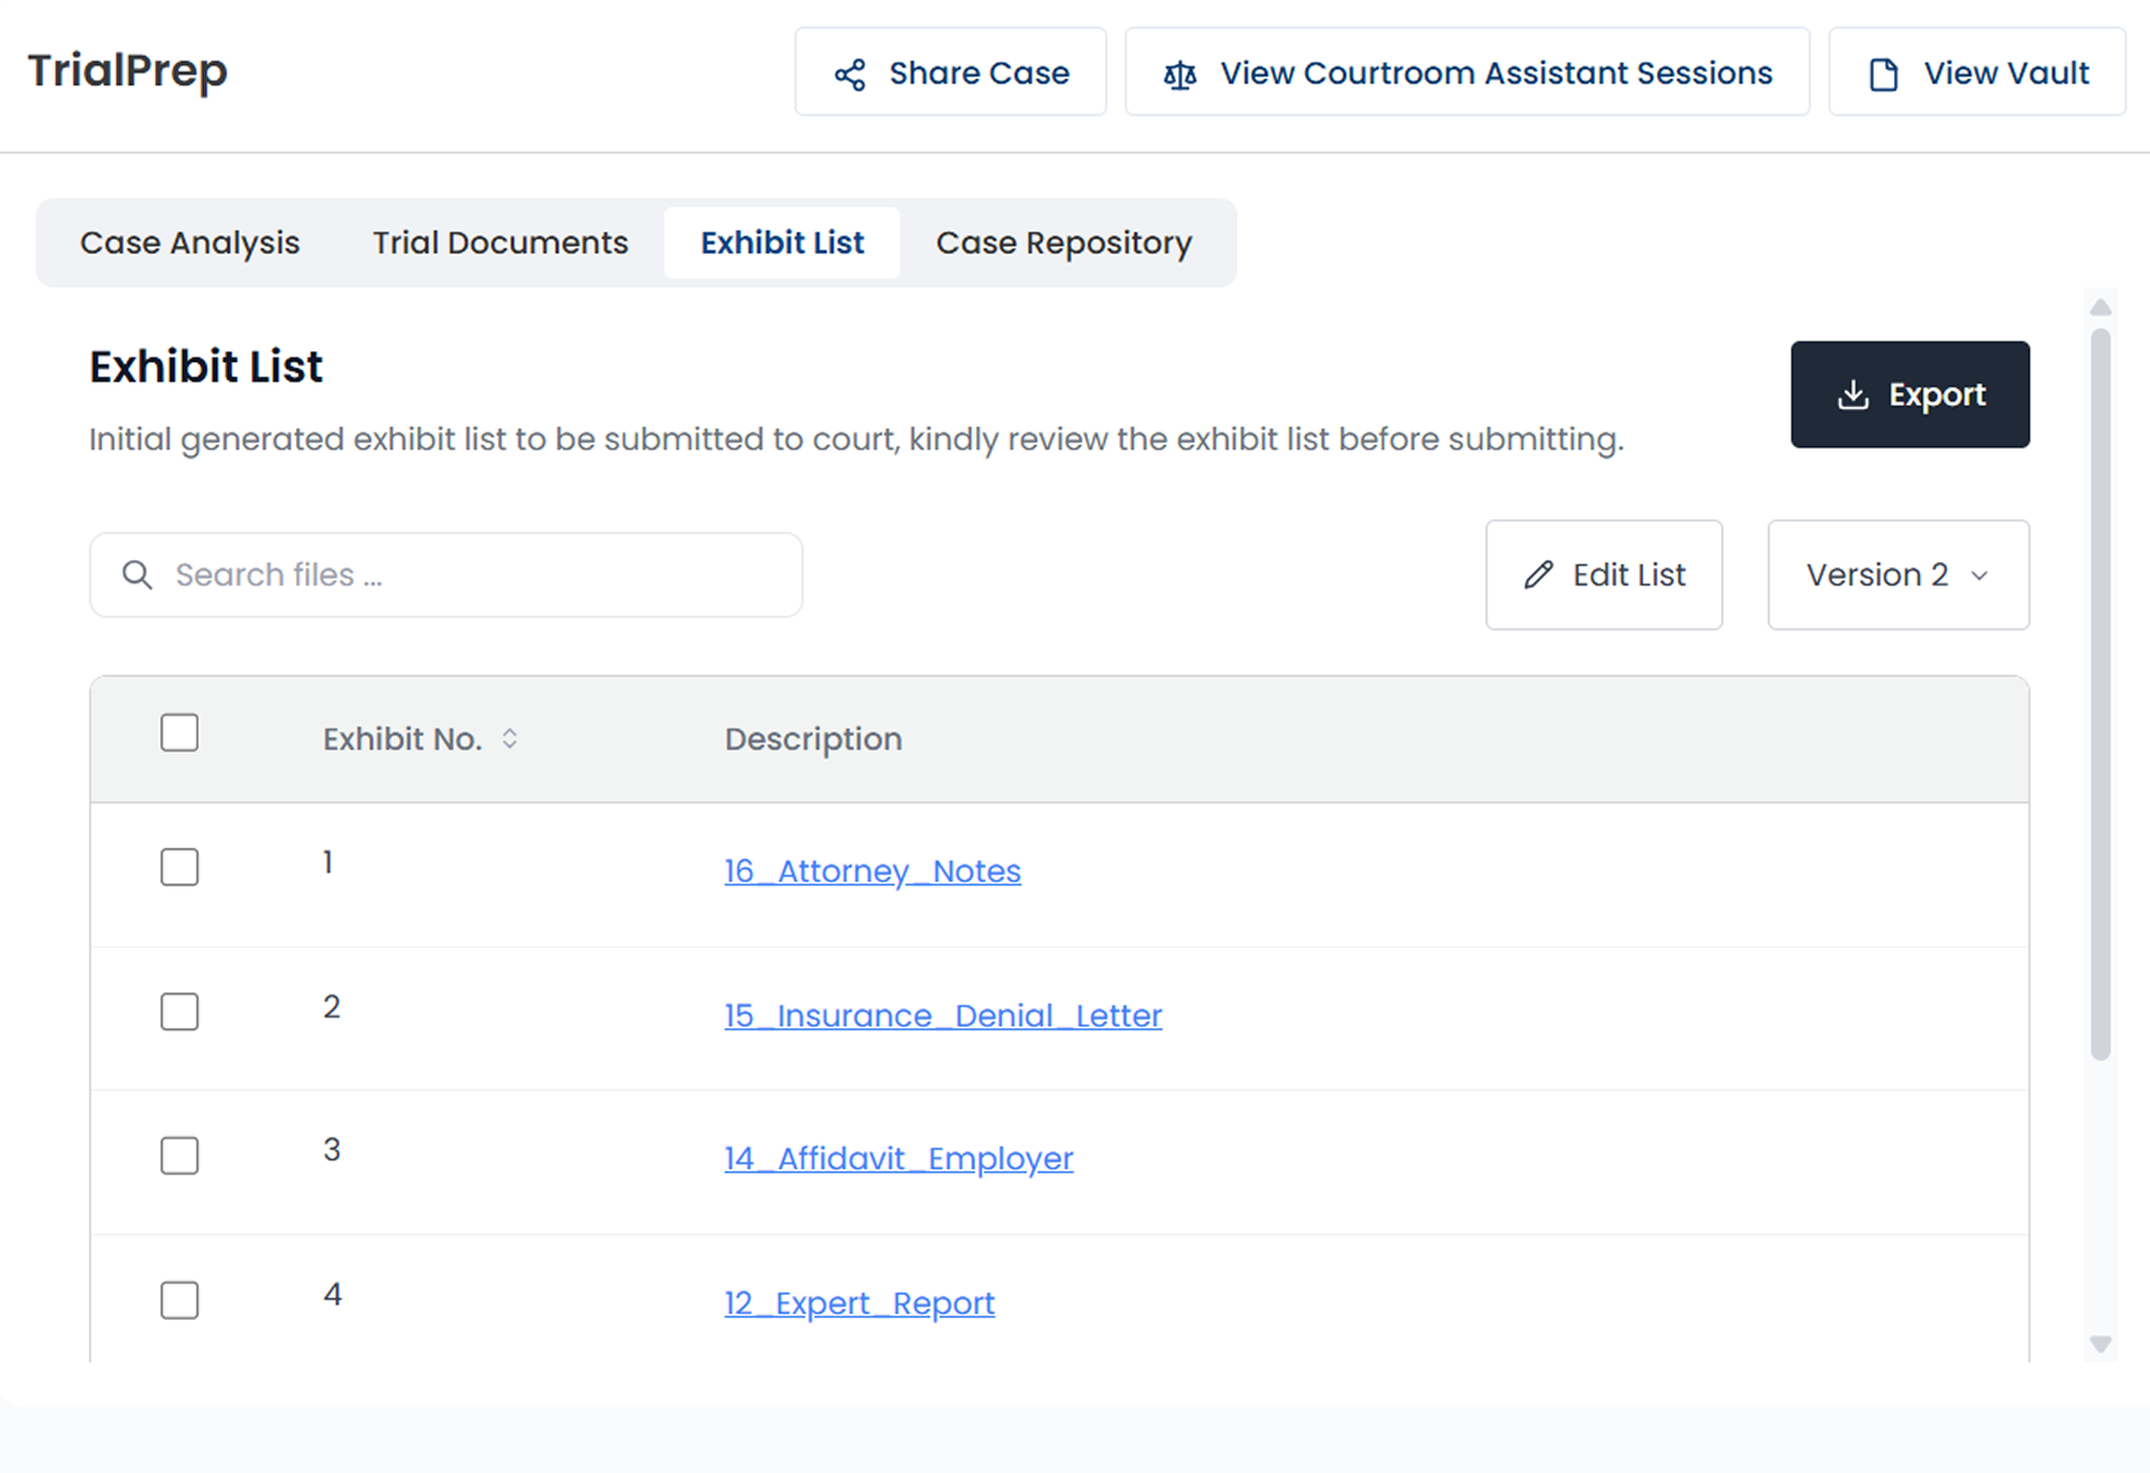The image size is (2150, 1473).
Task: Click the download icon on Export button
Action: pos(1852,395)
